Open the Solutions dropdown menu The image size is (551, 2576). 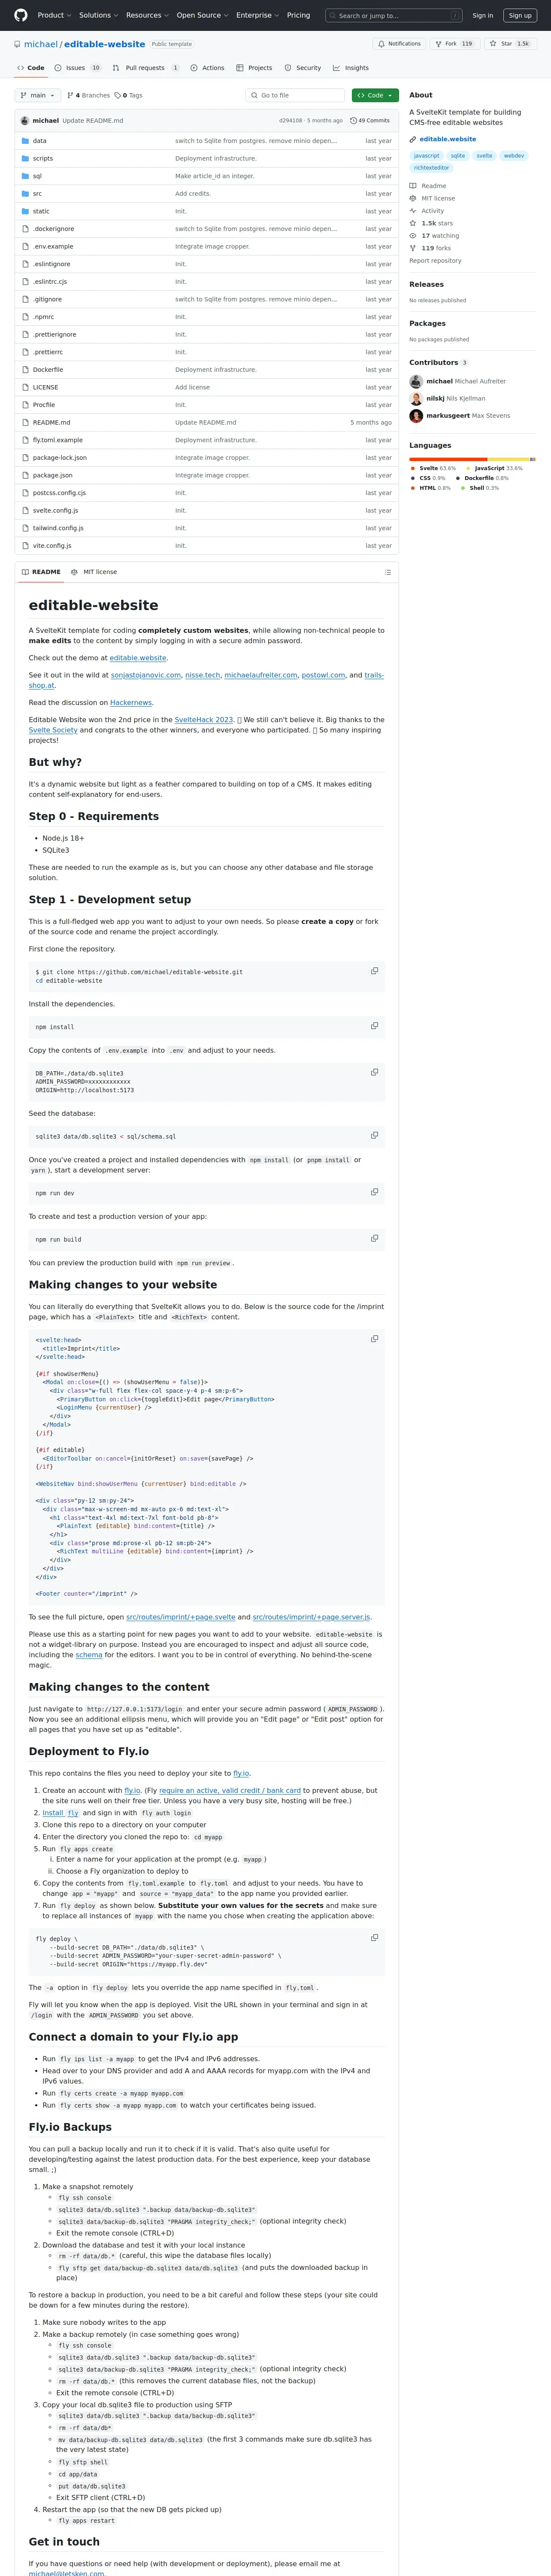point(98,15)
